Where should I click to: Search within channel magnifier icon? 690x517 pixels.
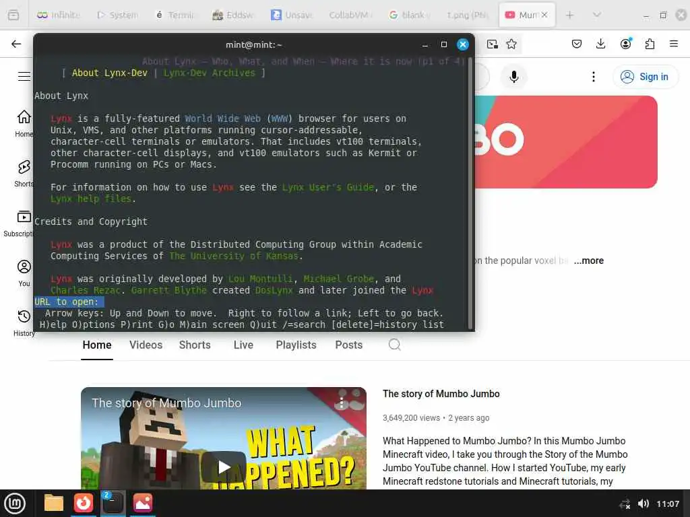[x=395, y=345]
